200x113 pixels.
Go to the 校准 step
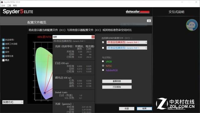click(x=6, y=48)
